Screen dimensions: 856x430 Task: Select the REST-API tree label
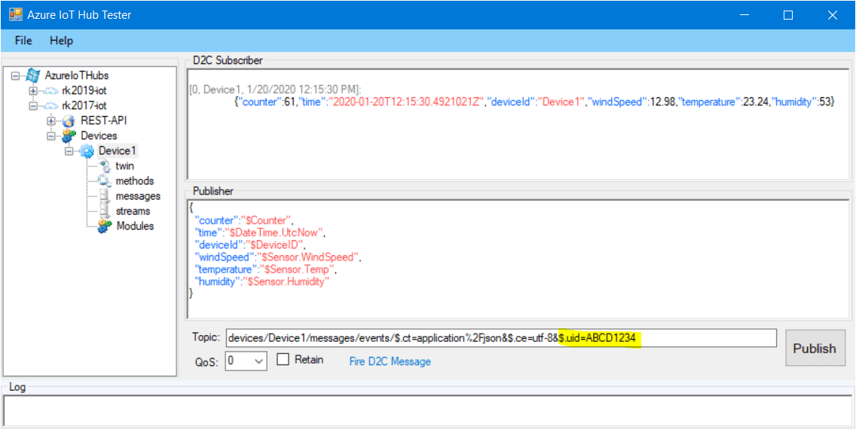pos(104,120)
